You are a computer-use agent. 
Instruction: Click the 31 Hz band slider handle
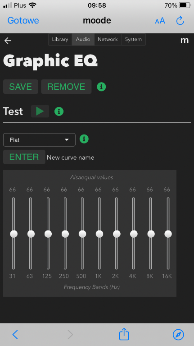[x=14, y=234]
